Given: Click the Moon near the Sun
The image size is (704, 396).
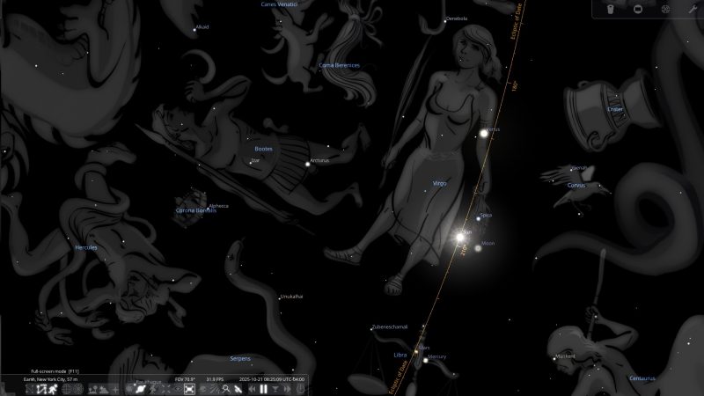Looking at the screenshot, I should click(479, 247).
